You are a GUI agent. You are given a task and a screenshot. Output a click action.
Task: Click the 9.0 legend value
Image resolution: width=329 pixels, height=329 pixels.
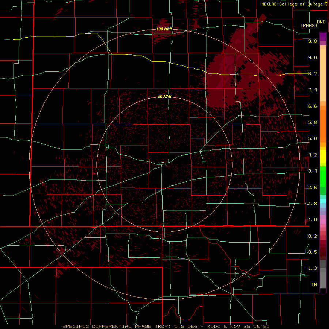pos(313,57)
